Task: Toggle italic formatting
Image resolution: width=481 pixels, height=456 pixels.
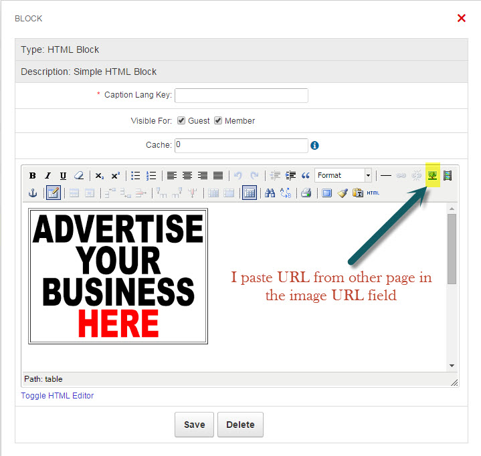Action: [x=48, y=176]
